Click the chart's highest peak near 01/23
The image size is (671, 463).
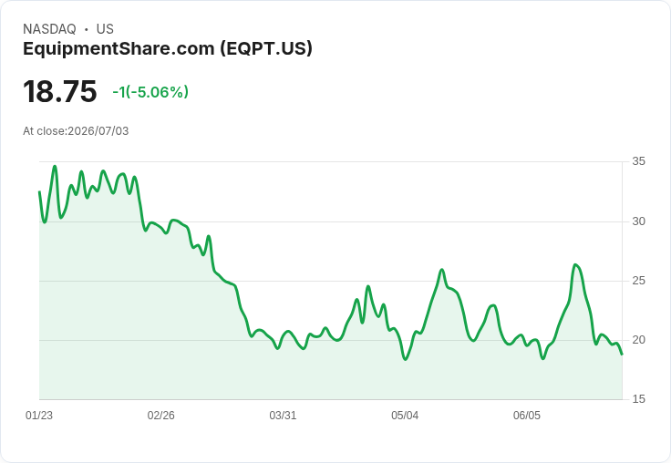pyautogui.click(x=55, y=167)
